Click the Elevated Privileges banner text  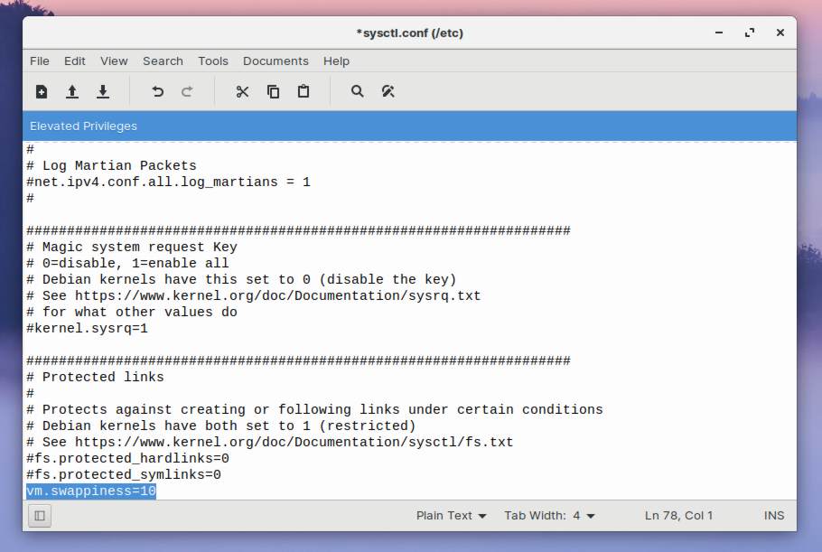pos(83,126)
